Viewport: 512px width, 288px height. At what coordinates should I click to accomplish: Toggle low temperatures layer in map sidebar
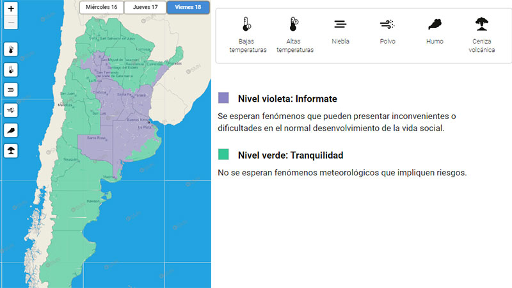click(11, 49)
